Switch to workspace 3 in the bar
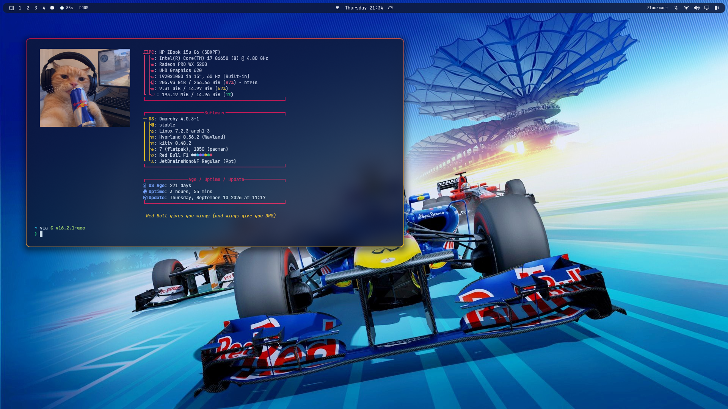Screen dimensions: 728x409 click(x=36, y=8)
